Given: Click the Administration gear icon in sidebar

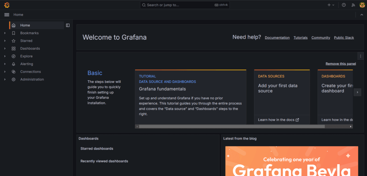Looking at the screenshot, I should pos(14,79).
